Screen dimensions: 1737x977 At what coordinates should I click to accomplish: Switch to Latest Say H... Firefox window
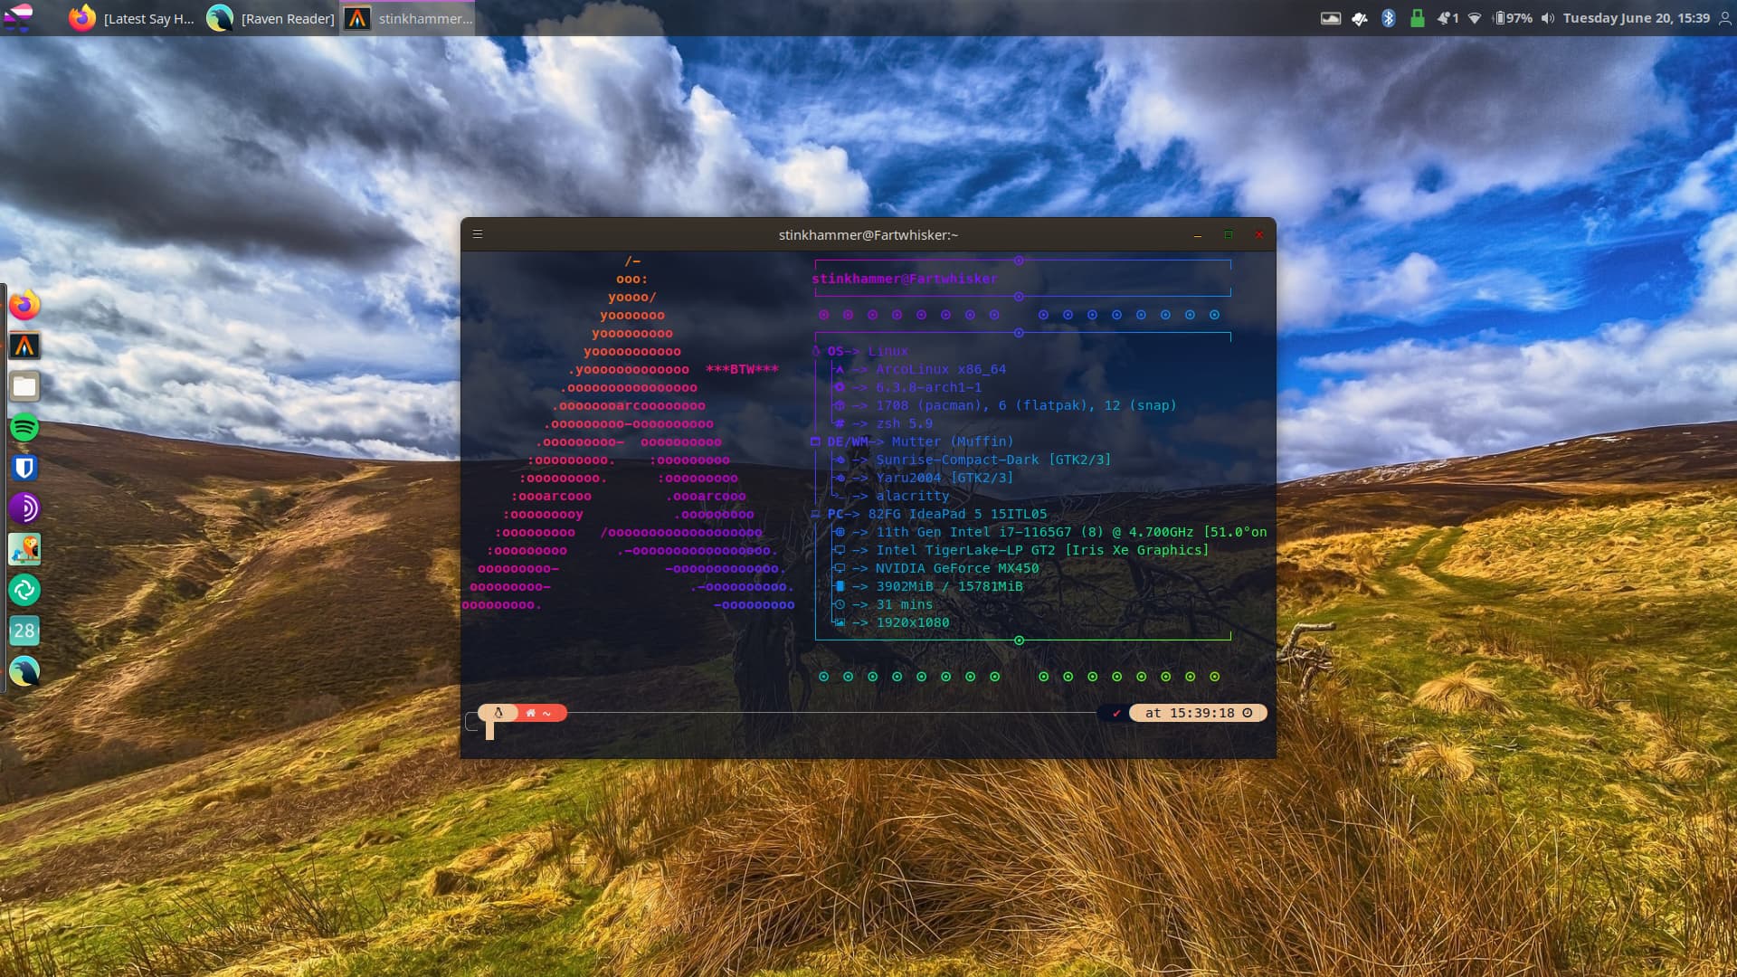[133, 18]
